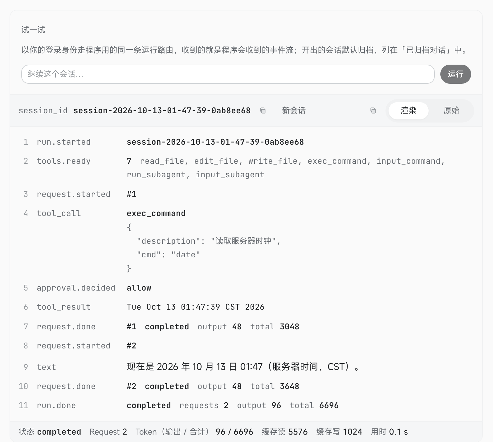Copy the event log with the icon beside 渲染

(x=373, y=110)
